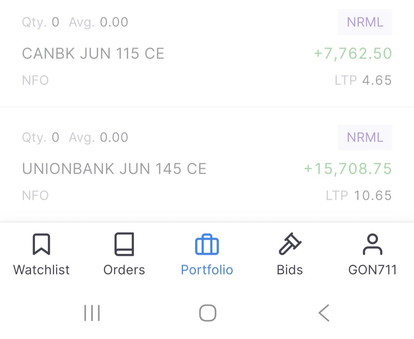Open account GON711 tab label
Viewport: 414px width, 339px height.
(373, 270)
